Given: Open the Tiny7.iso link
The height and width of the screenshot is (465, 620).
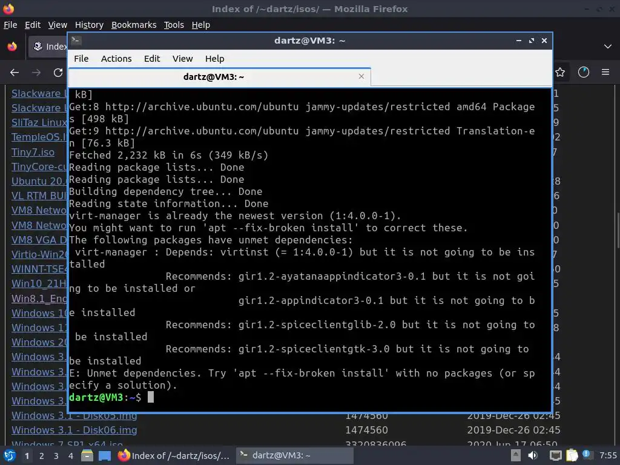Looking at the screenshot, I should (x=33, y=152).
